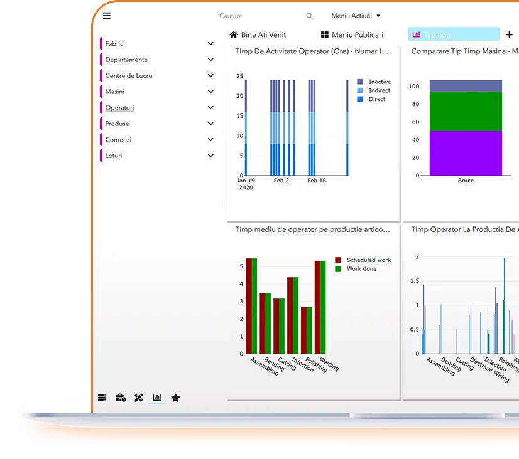Select the pencil and ruler icon
The height and width of the screenshot is (459, 519).
coord(139,398)
